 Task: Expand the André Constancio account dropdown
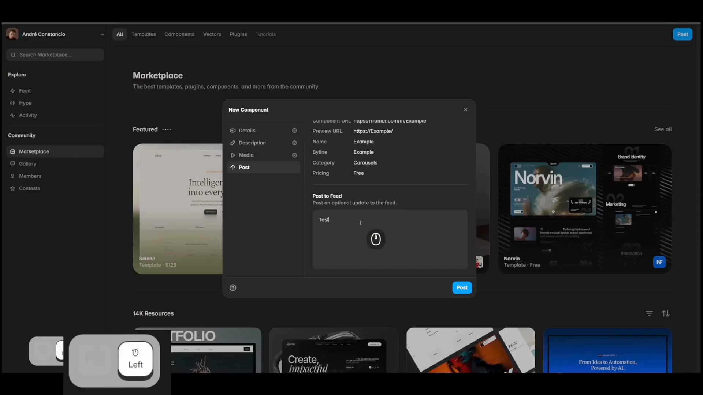102,34
